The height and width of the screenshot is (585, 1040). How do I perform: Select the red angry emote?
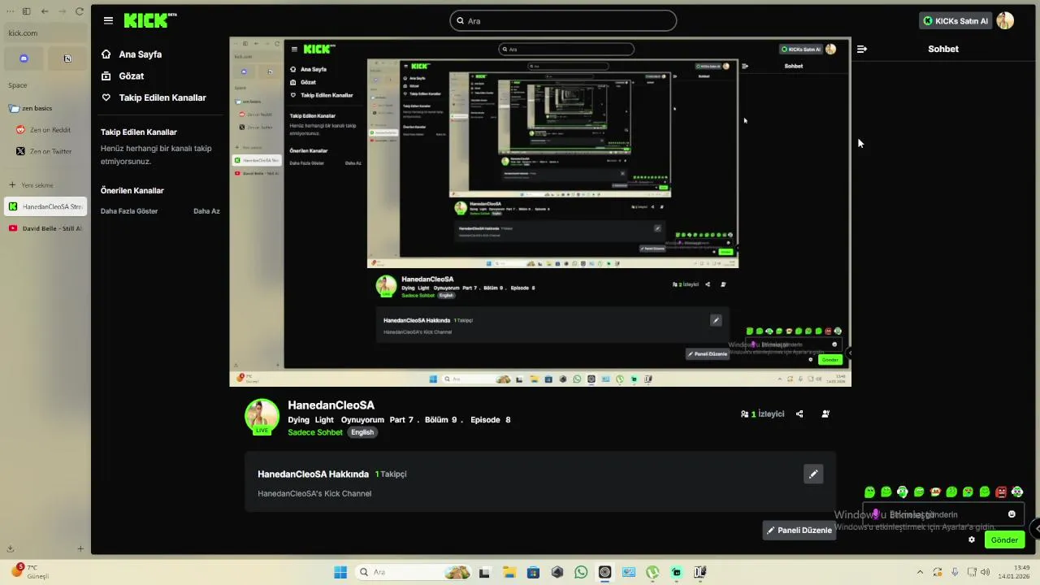click(1001, 492)
